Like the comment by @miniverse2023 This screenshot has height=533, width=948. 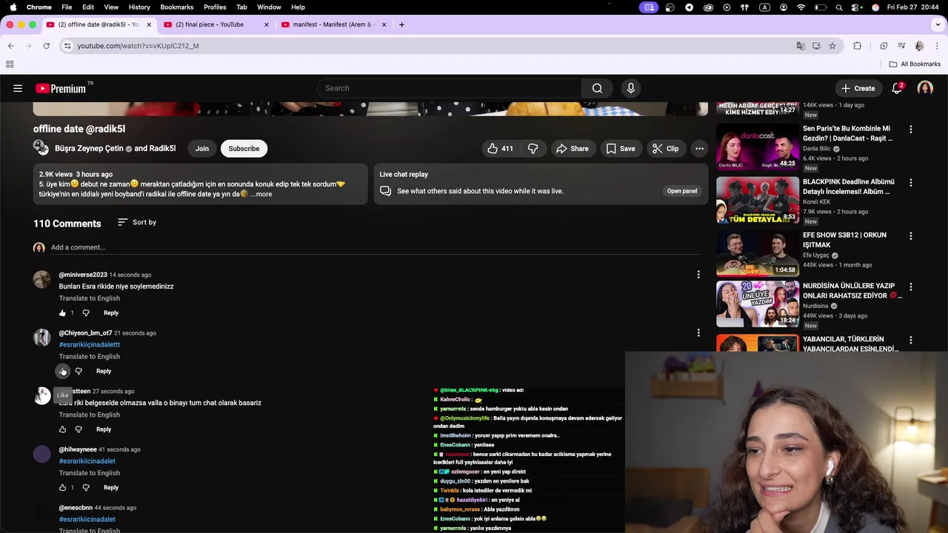[x=62, y=313]
